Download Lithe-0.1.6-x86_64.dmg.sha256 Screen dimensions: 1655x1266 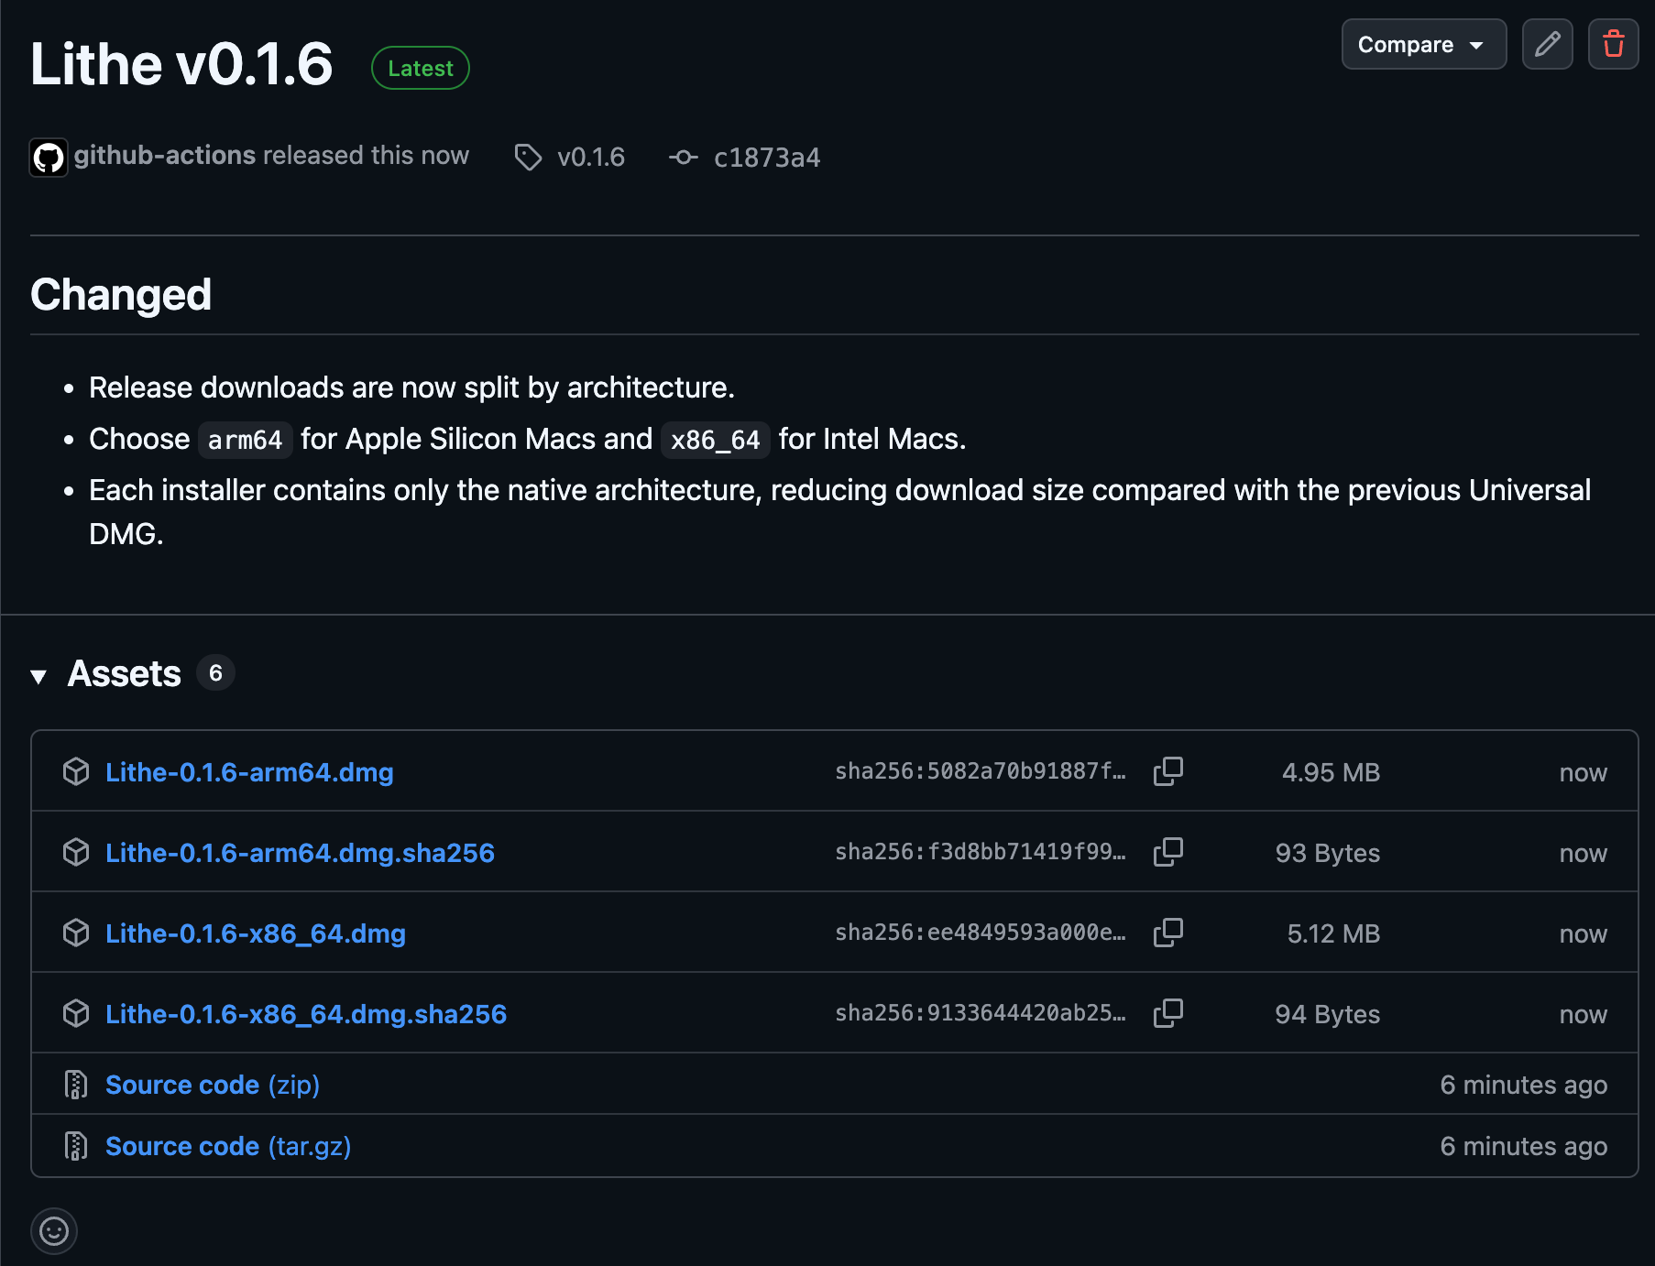(306, 1014)
